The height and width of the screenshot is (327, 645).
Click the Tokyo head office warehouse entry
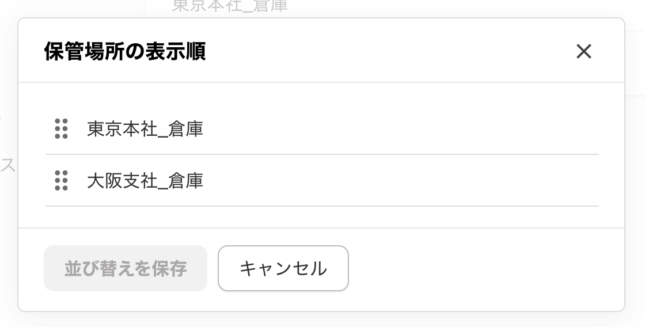tap(145, 129)
